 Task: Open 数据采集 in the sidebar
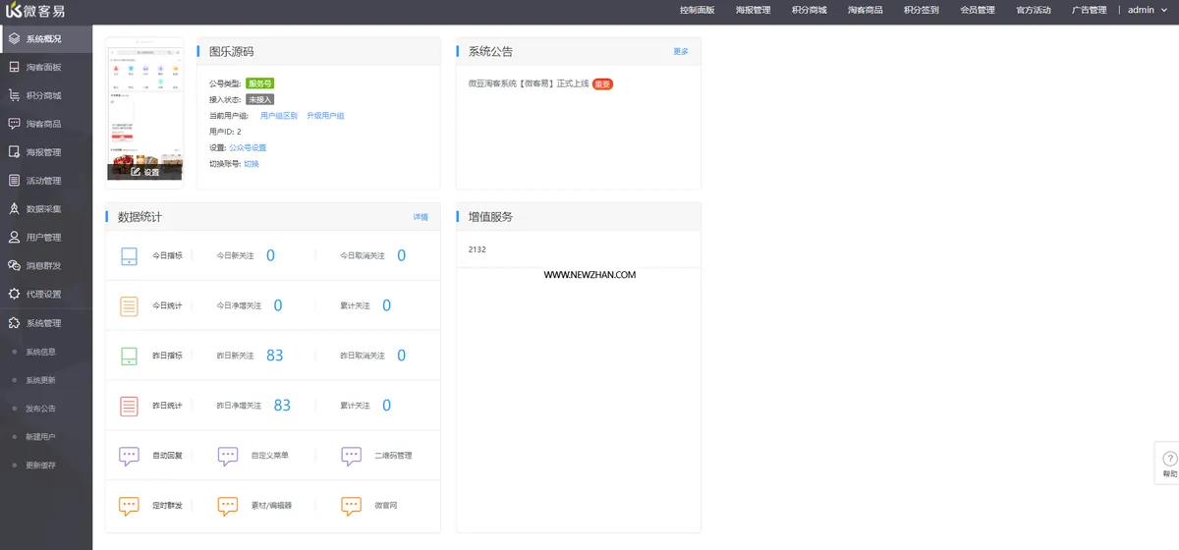click(x=46, y=209)
